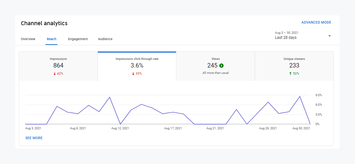
Task: Show the Unique viewers metric chart
Action: click(294, 66)
